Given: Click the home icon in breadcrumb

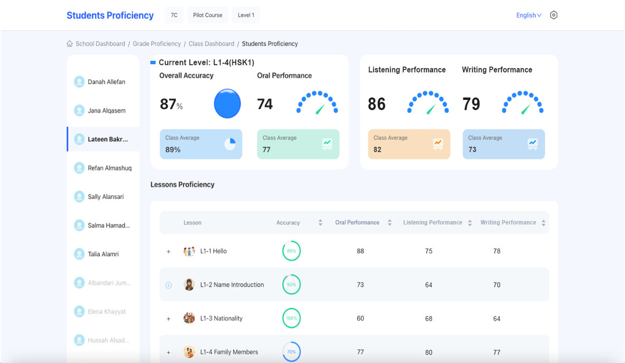Looking at the screenshot, I should 70,44.
